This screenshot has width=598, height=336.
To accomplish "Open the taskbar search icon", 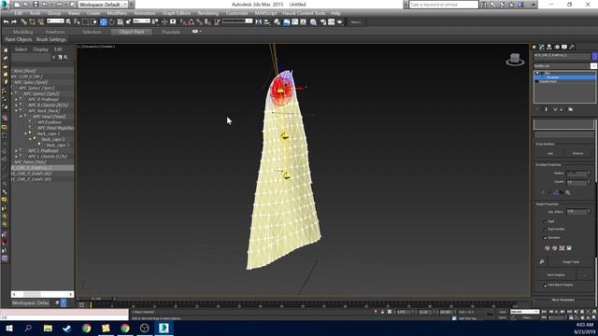I will point(28,328).
